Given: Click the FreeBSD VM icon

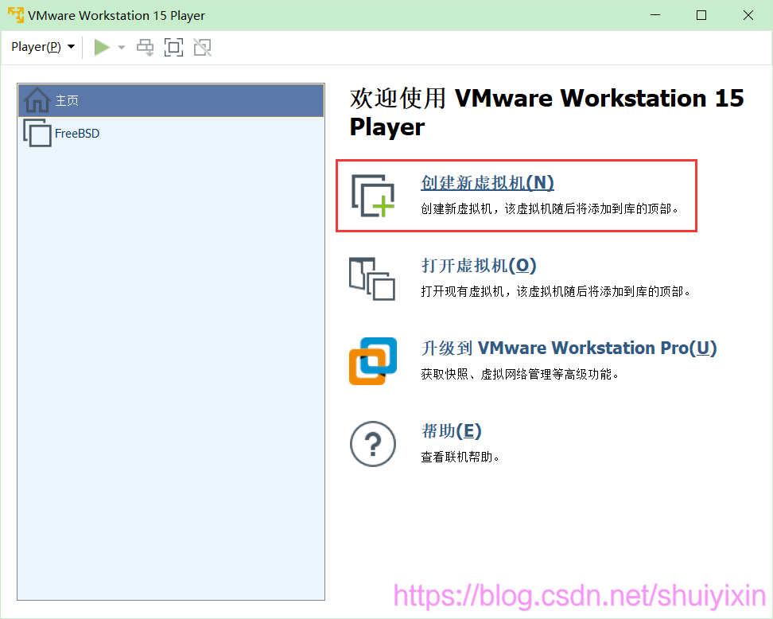Looking at the screenshot, I should [37, 133].
